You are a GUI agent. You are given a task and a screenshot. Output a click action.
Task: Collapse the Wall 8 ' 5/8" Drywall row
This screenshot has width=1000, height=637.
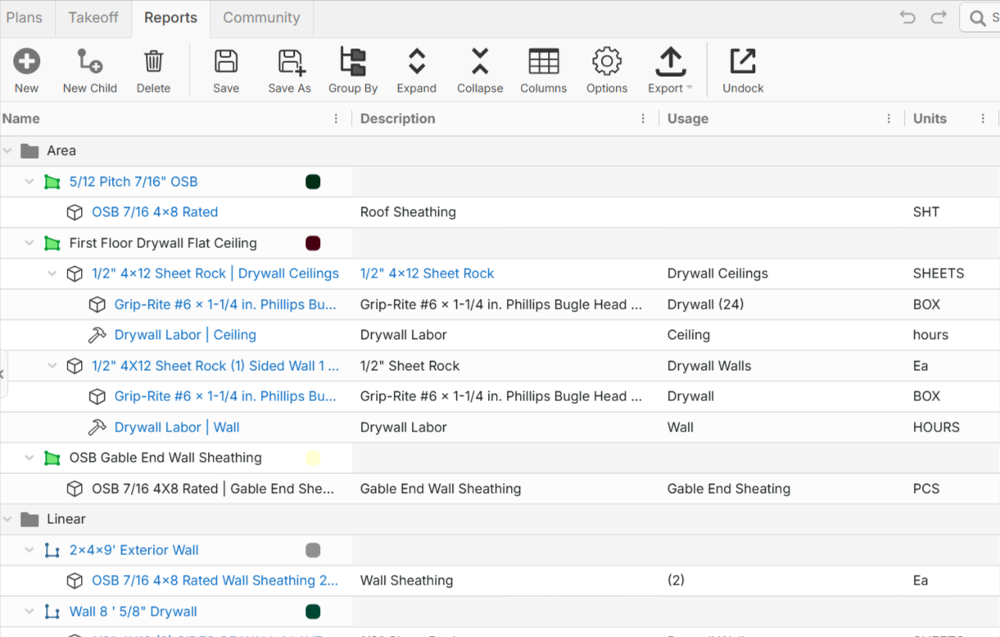(29, 612)
